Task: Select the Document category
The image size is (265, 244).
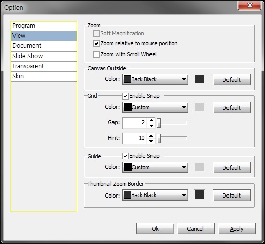Action: (x=44, y=46)
